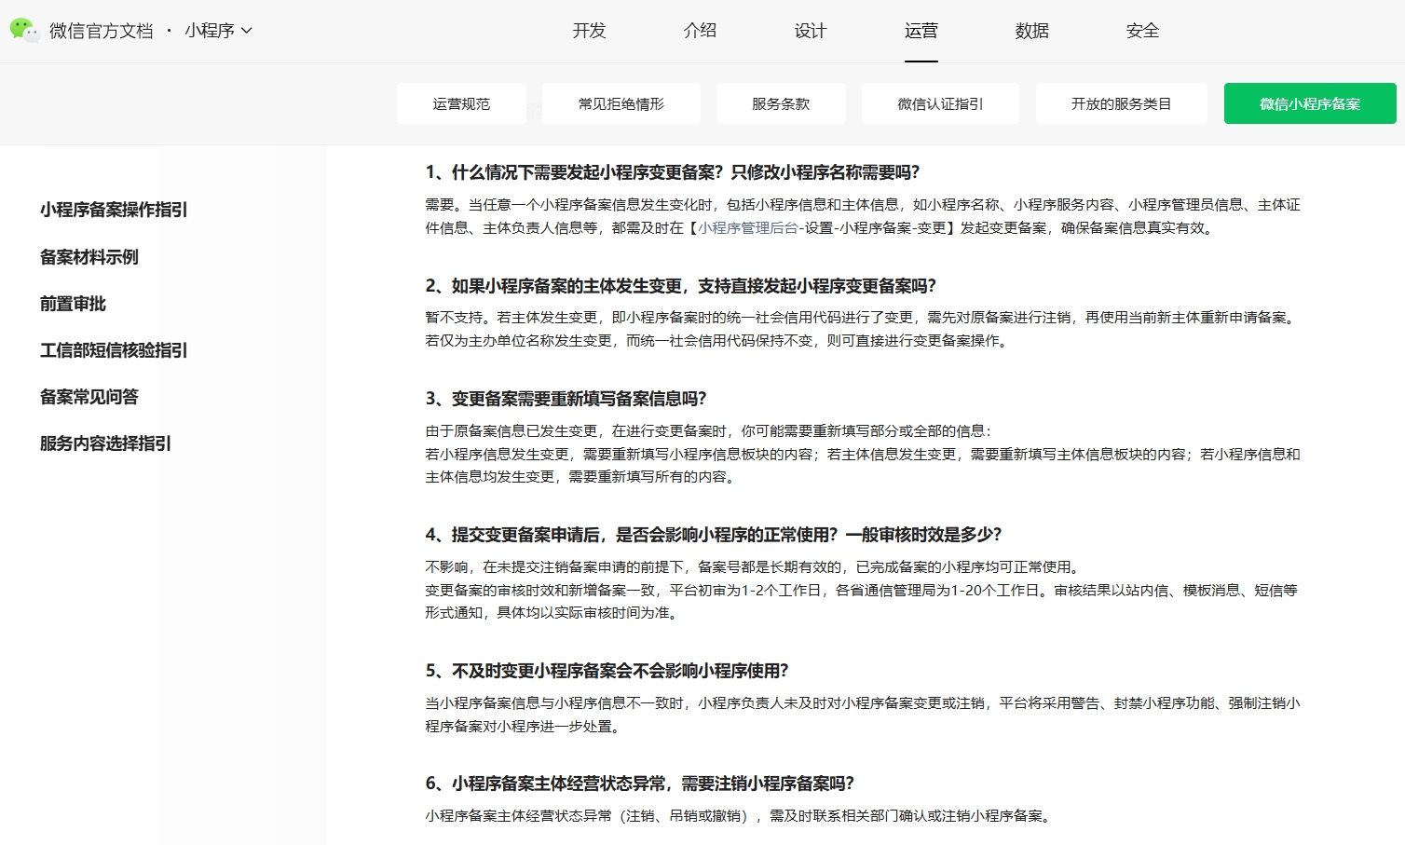Click the paragraph starting 暂不支持
Screen dimensions: 1405x845
pos(863,330)
